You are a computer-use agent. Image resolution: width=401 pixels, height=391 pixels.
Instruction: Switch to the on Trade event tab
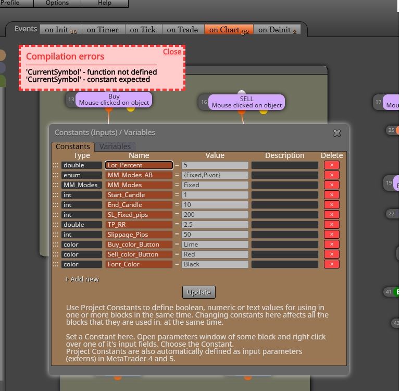(183, 30)
